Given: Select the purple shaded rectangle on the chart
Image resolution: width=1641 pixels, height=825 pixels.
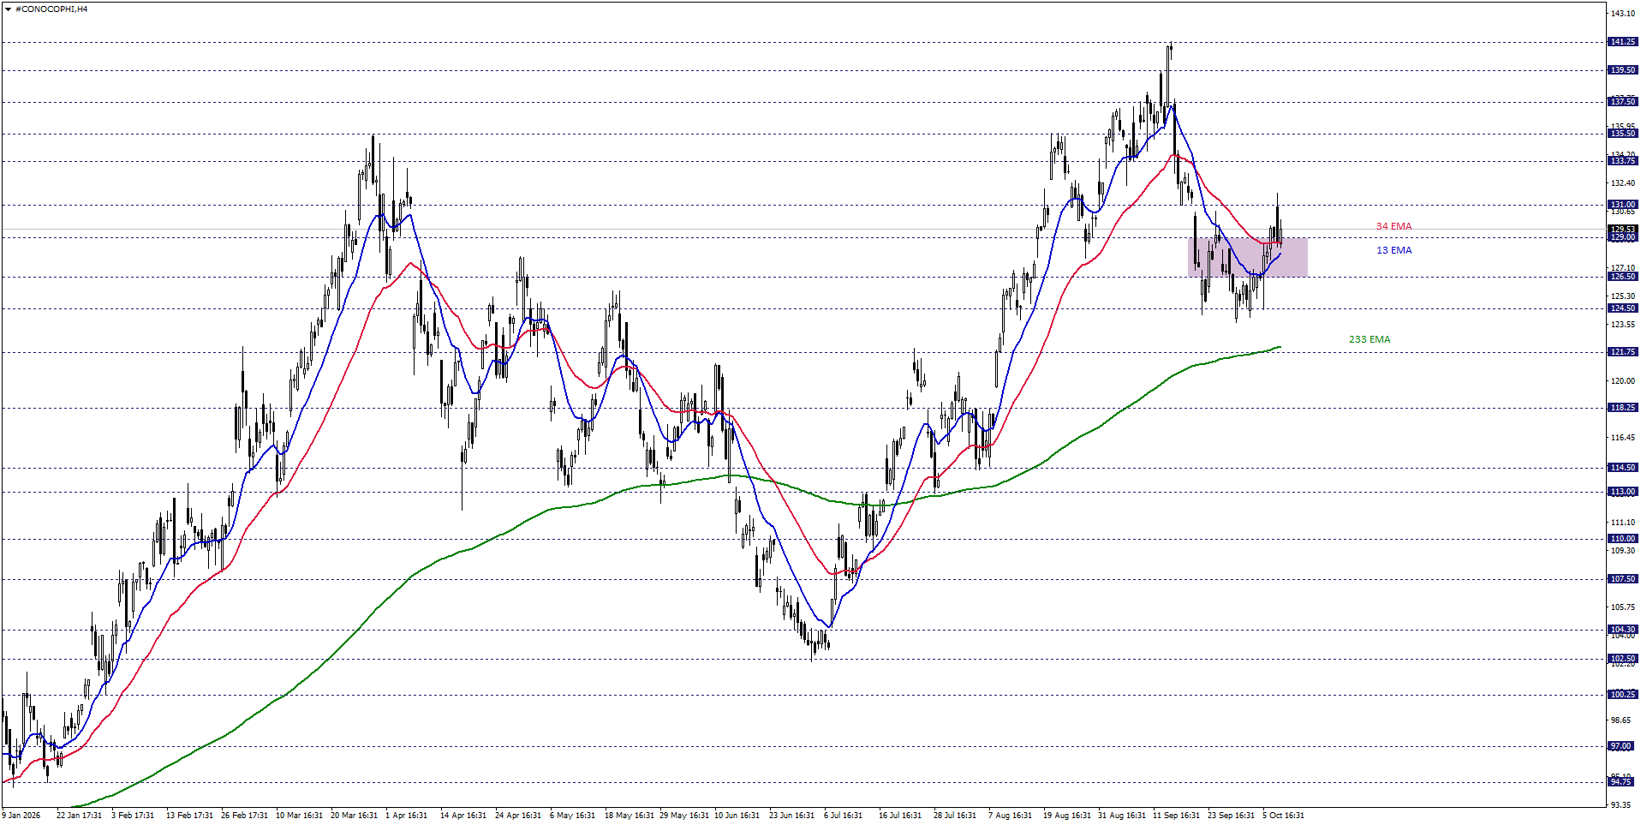Looking at the screenshot, I should point(1248,257).
